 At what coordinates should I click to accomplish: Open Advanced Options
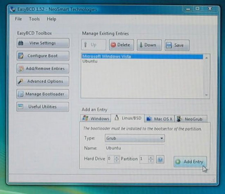43,81
